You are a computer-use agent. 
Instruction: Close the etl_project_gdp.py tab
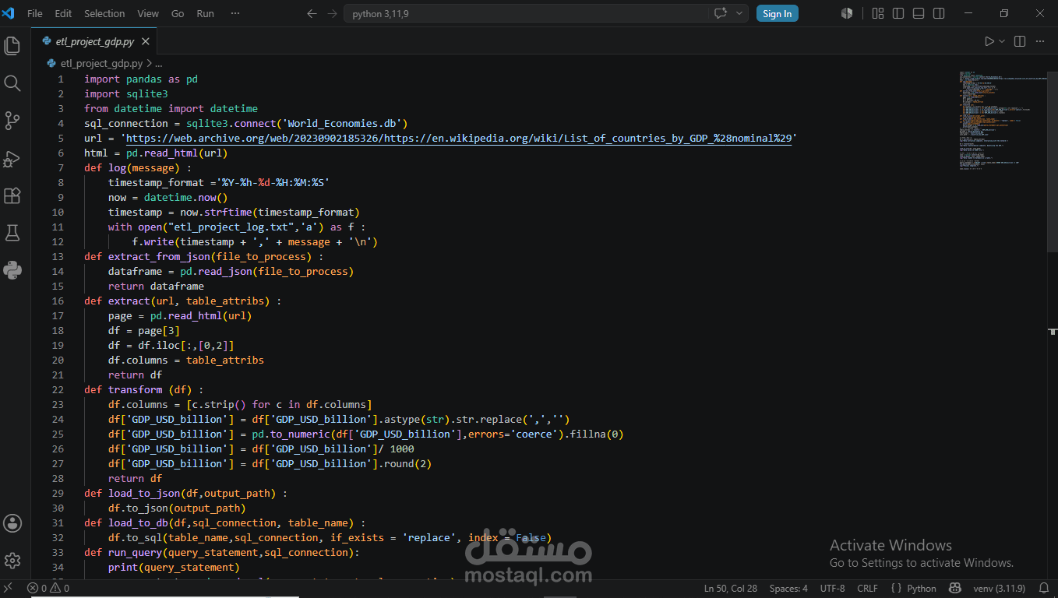pos(146,41)
